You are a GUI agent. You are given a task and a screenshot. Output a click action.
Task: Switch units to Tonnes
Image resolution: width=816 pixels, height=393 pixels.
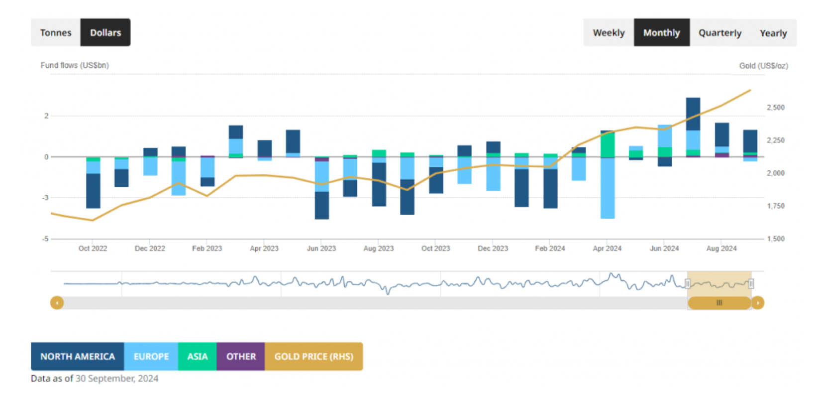pyautogui.click(x=56, y=32)
